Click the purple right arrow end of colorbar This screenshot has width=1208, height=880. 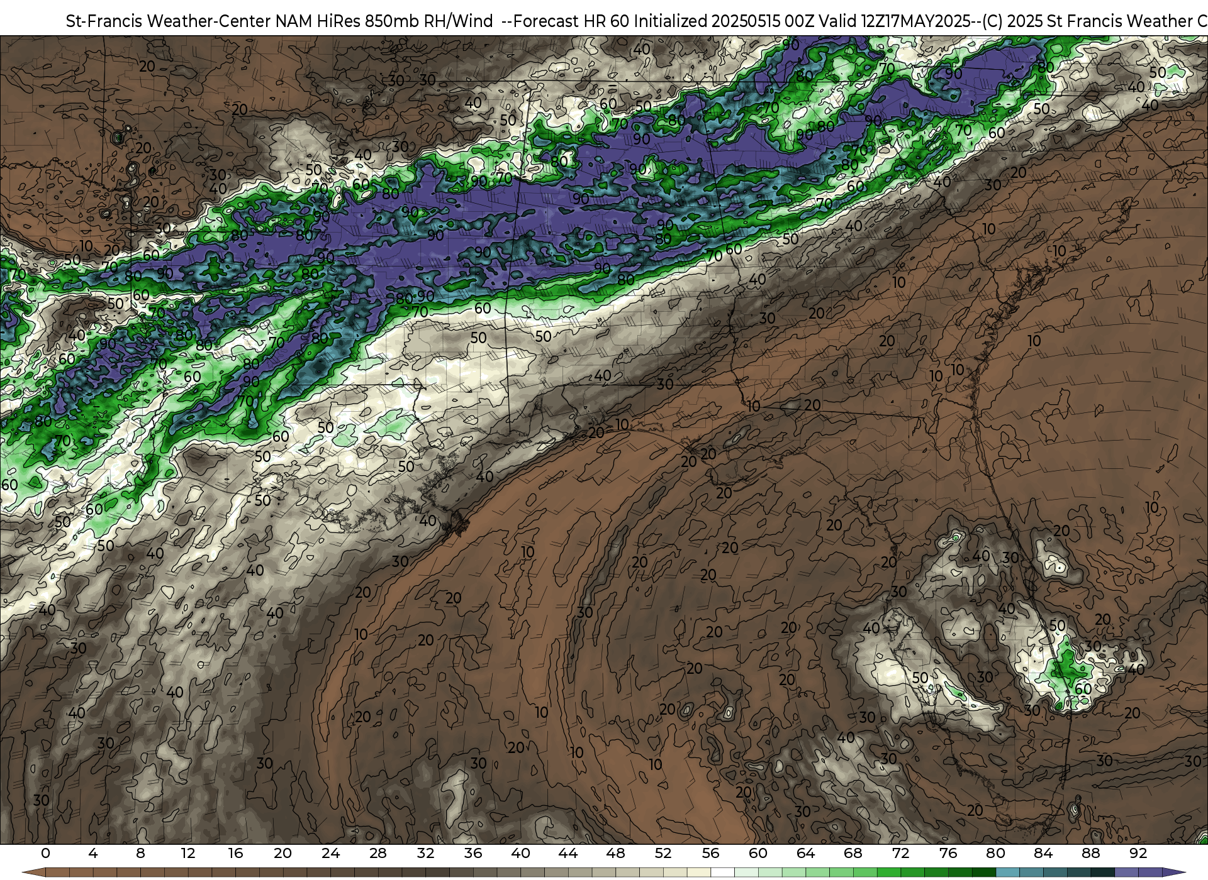click(x=1173, y=872)
